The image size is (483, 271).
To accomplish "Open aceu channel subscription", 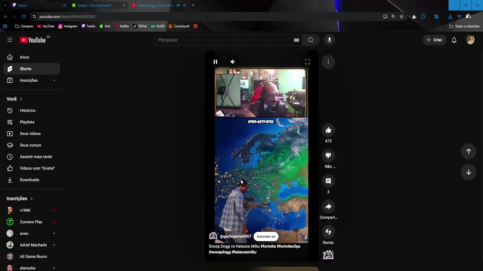I will pos(32,233).
